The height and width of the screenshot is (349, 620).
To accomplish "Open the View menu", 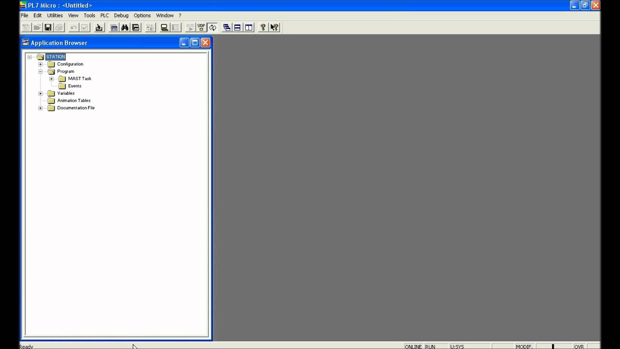I will [x=73, y=16].
